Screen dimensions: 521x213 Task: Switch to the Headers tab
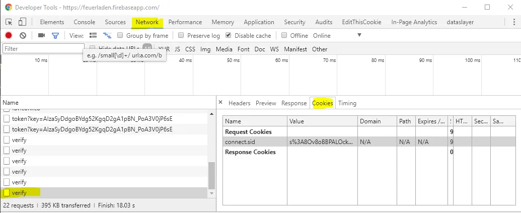(x=239, y=103)
